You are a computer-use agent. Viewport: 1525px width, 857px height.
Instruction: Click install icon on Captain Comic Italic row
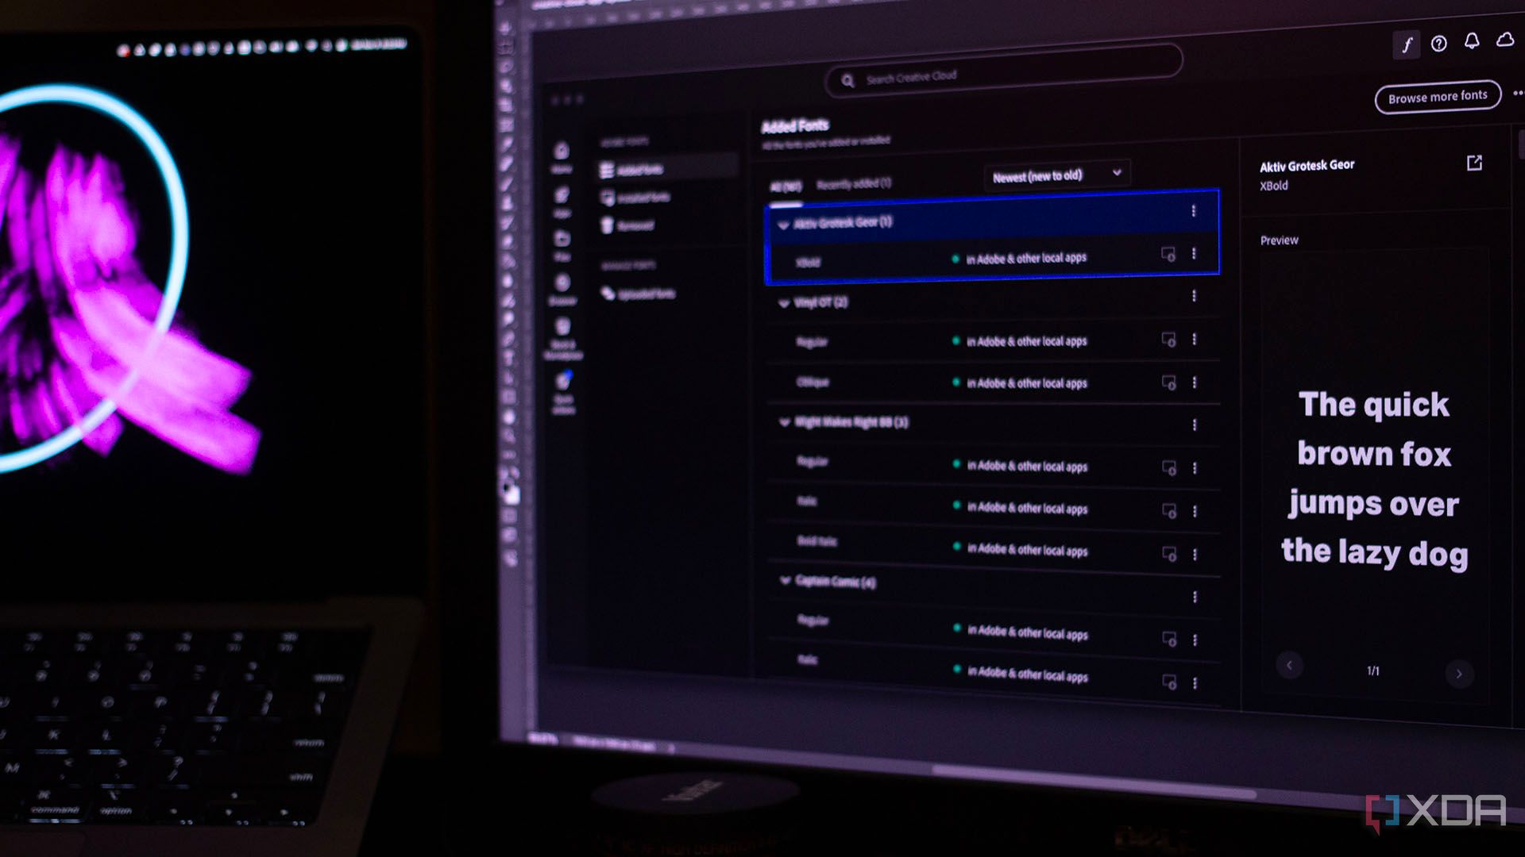(1169, 681)
